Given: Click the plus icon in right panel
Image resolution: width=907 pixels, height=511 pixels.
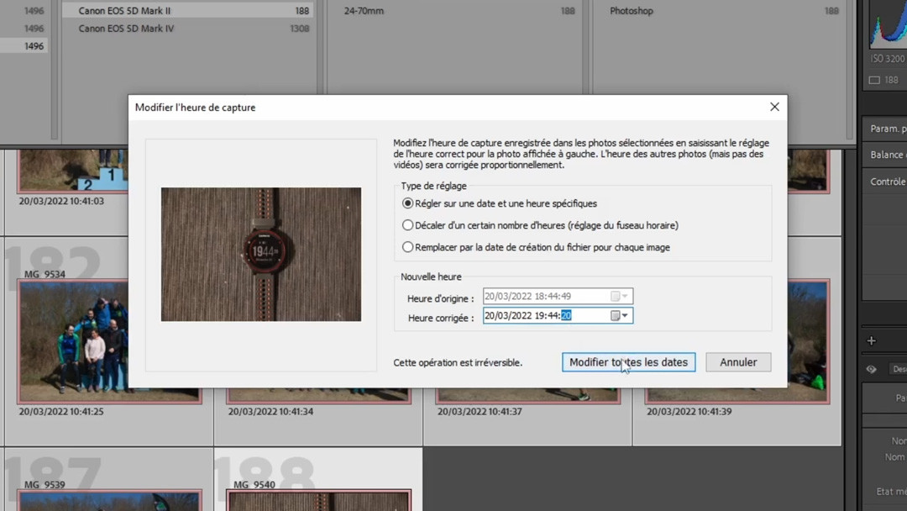Looking at the screenshot, I should point(872,341).
